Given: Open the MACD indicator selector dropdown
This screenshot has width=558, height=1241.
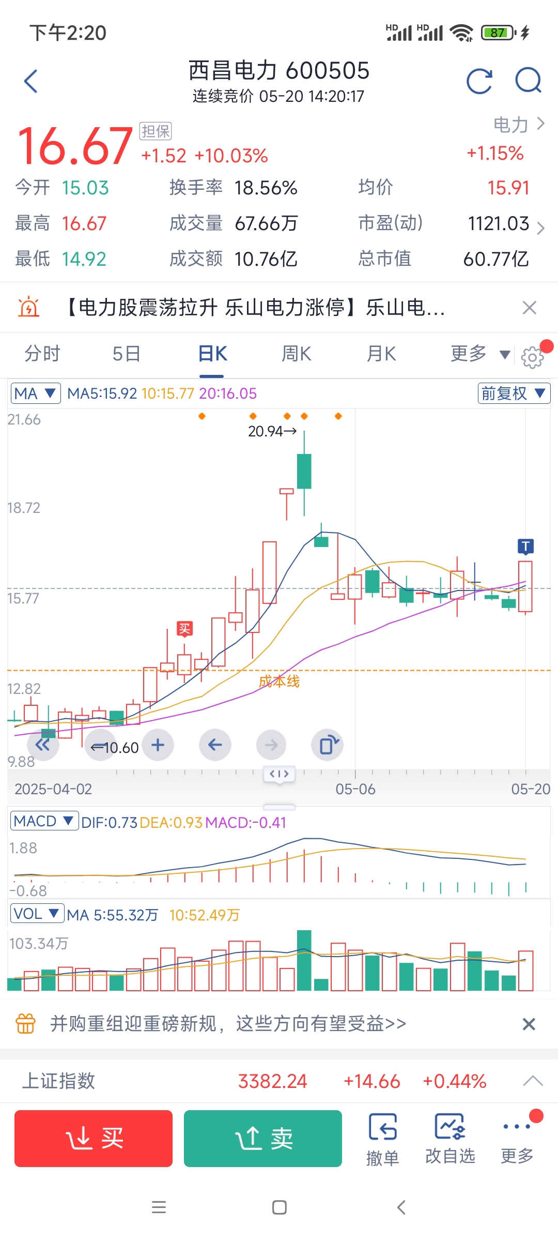Looking at the screenshot, I should [x=44, y=821].
